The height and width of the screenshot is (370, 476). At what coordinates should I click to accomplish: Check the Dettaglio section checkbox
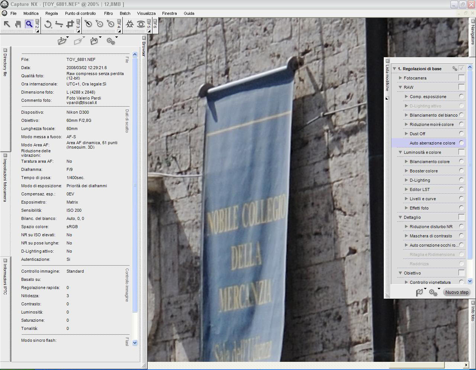(x=461, y=217)
